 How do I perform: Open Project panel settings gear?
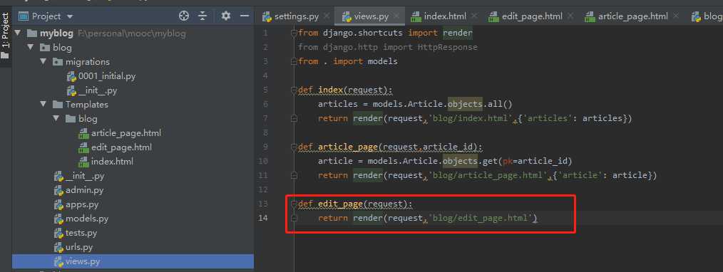[225, 16]
